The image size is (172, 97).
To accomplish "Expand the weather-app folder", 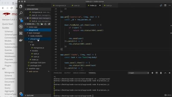I will tap(38, 68).
